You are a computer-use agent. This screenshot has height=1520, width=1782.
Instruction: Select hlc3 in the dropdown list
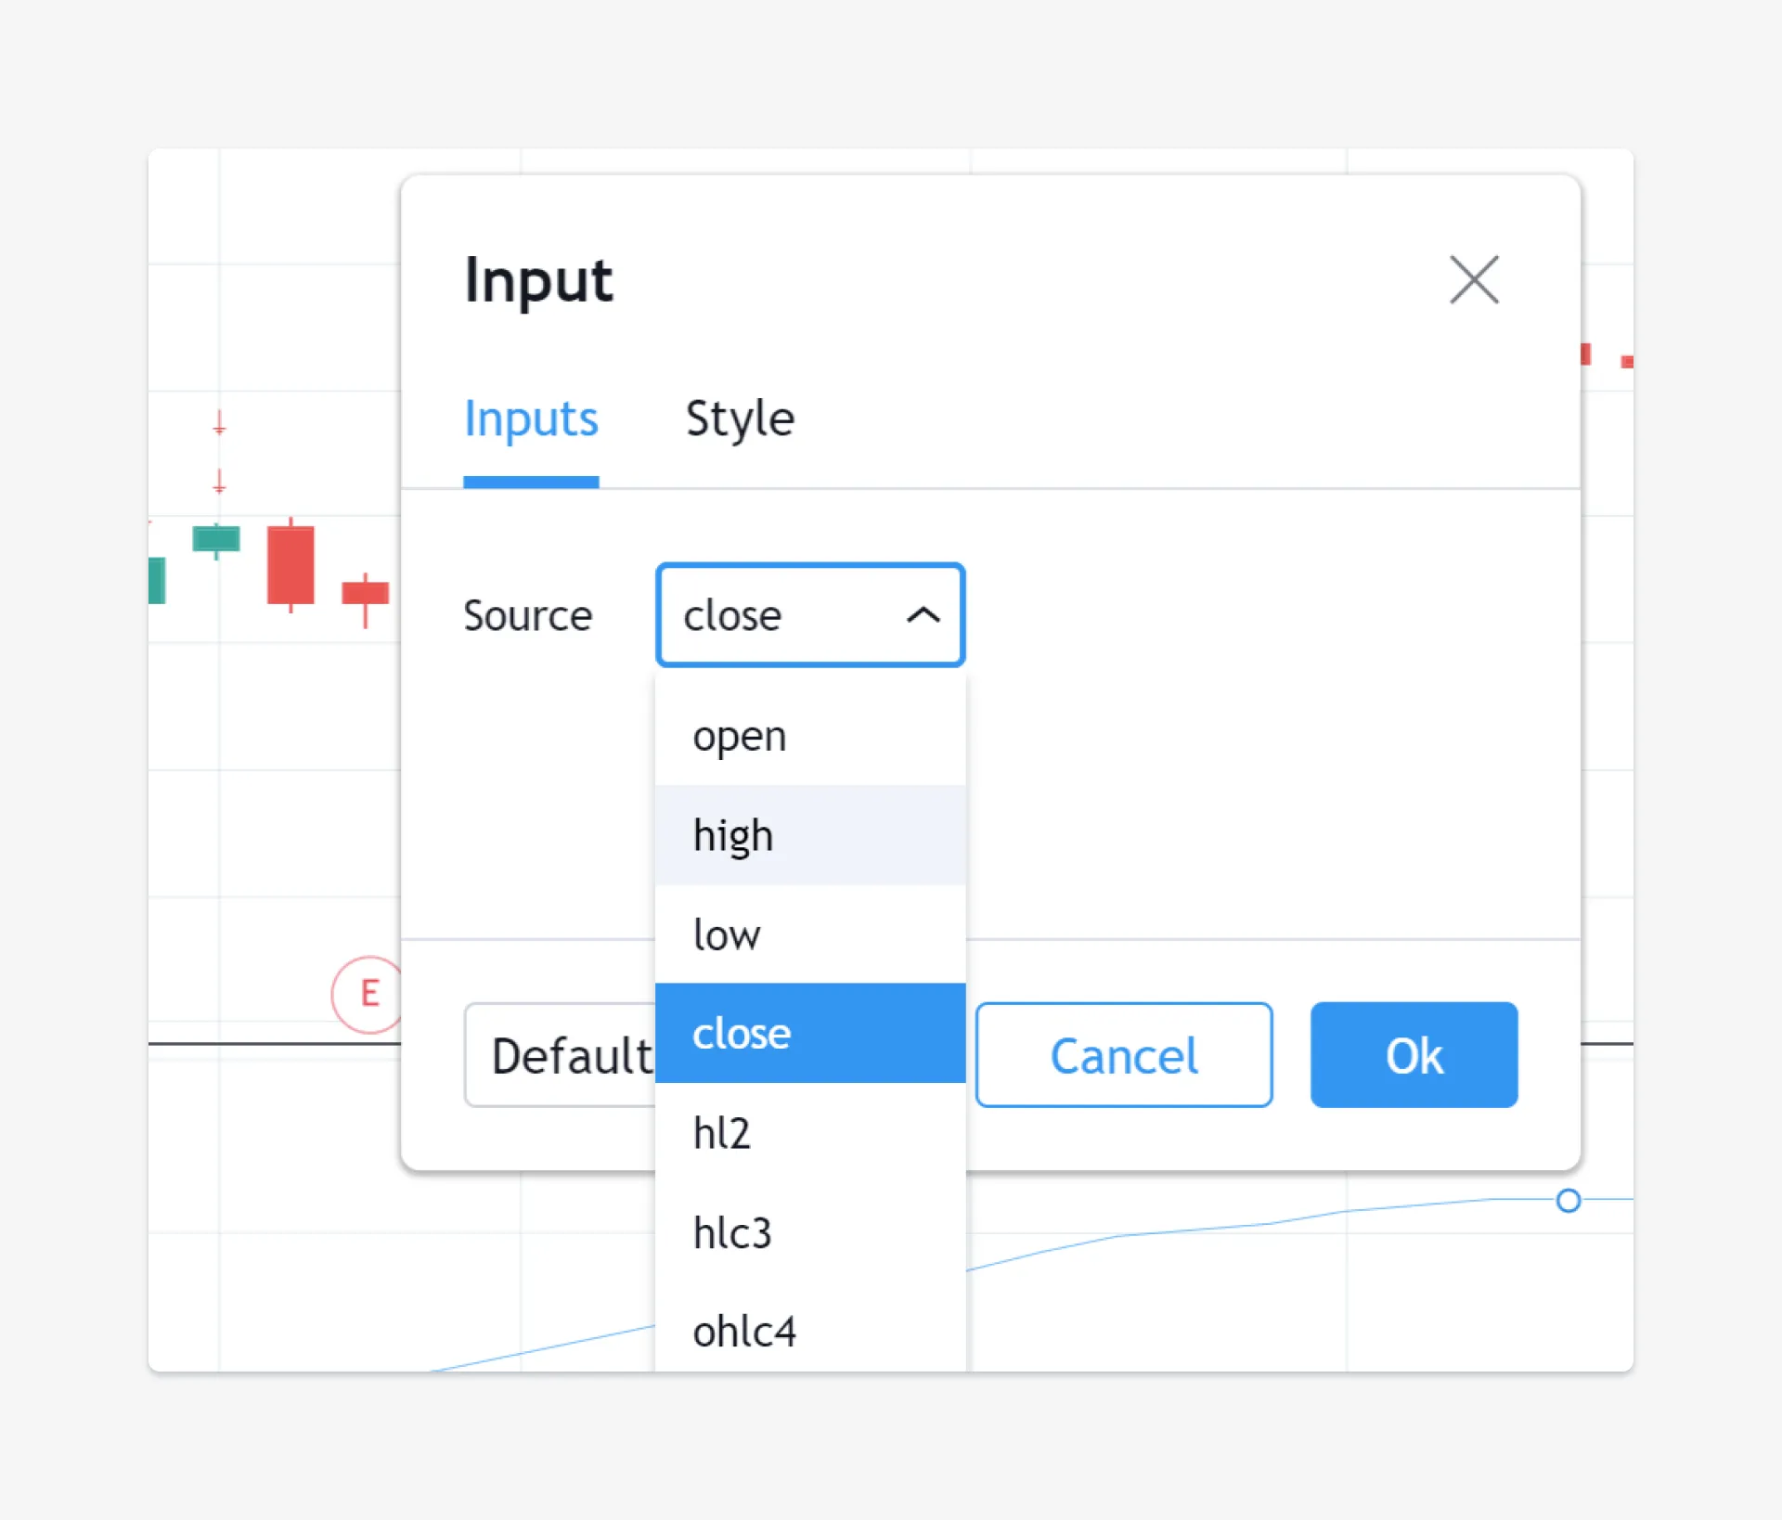point(810,1232)
